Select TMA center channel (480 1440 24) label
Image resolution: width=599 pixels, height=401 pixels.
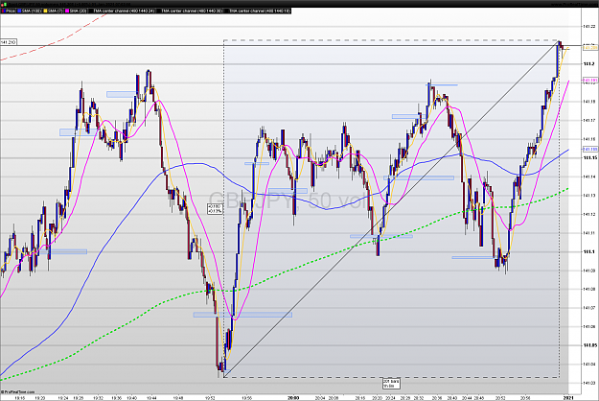pyautogui.click(x=125, y=11)
